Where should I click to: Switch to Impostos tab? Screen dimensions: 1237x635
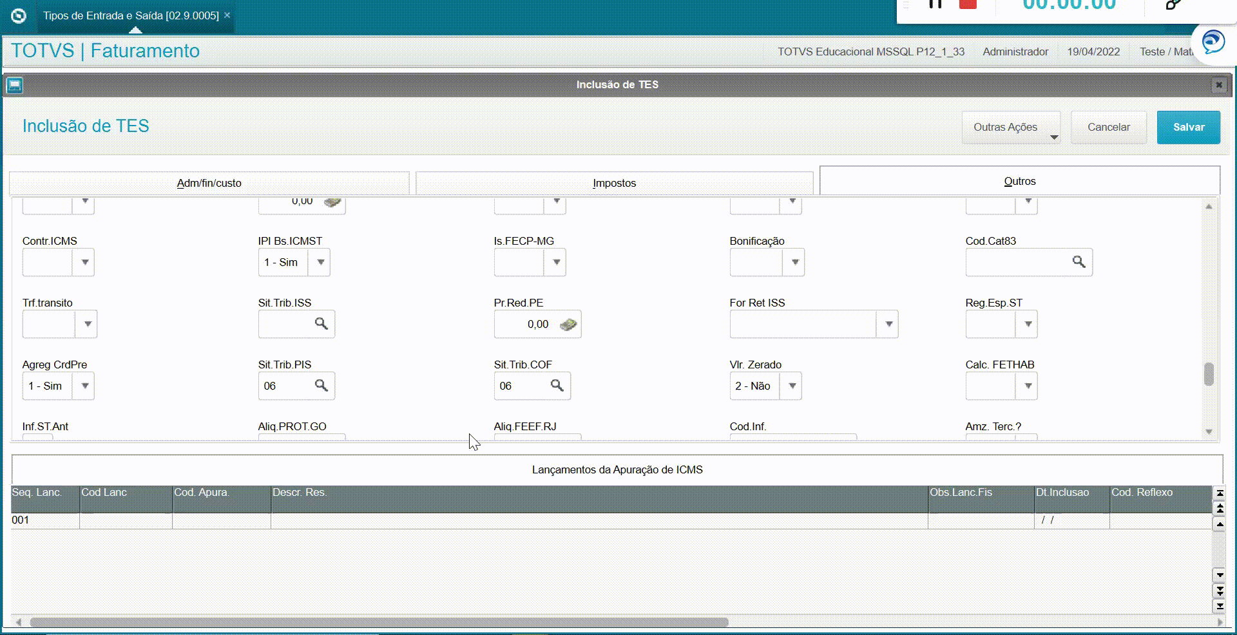coord(615,183)
